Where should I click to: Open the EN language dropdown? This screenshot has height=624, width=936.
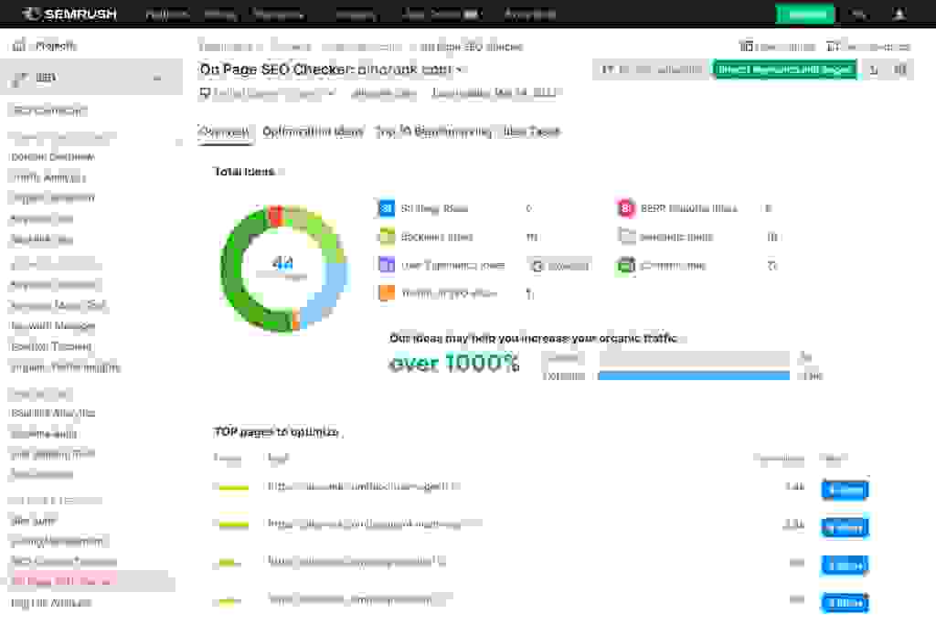(x=858, y=14)
